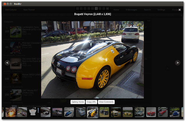The height and width of the screenshot is (122, 186).
Task: Click the large Bugatti Veyron photo
Action: click(x=92, y=60)
